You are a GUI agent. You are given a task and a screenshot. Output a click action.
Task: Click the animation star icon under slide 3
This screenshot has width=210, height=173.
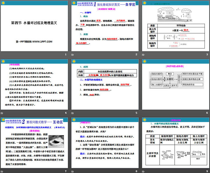tap(143, 55)
